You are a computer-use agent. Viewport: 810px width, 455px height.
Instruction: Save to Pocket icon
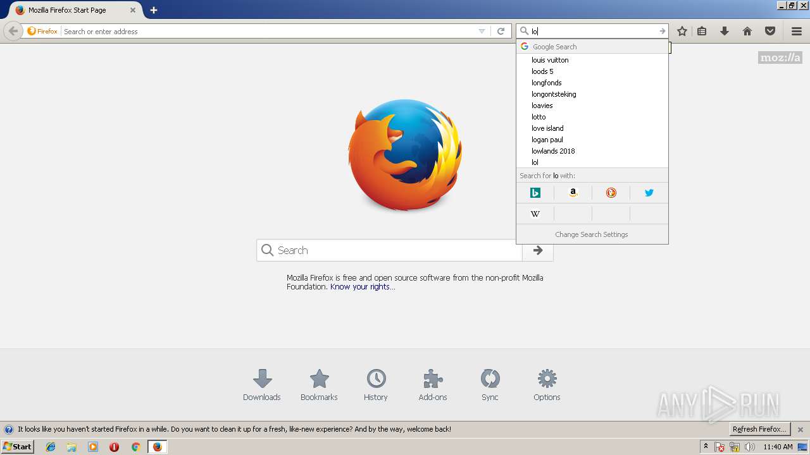tap(770, 31)
